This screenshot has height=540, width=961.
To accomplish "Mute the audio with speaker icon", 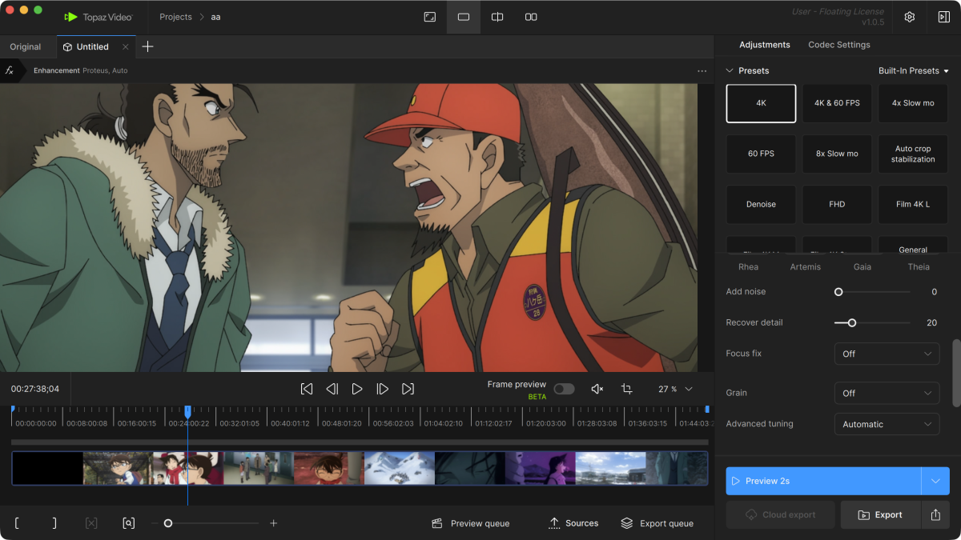I will 597,389.
